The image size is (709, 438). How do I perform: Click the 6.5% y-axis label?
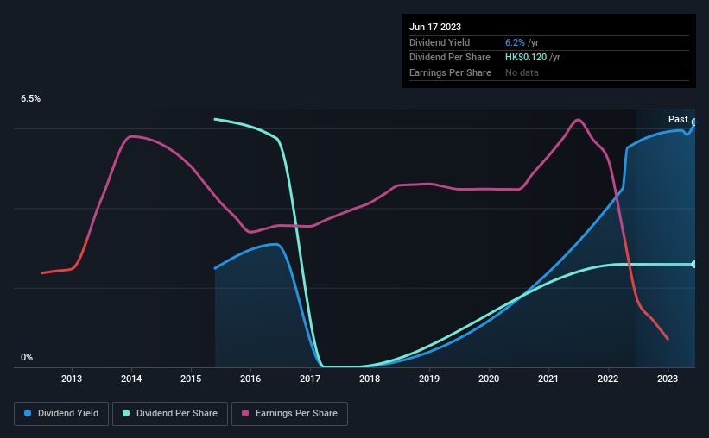click(x=31, y=98)
